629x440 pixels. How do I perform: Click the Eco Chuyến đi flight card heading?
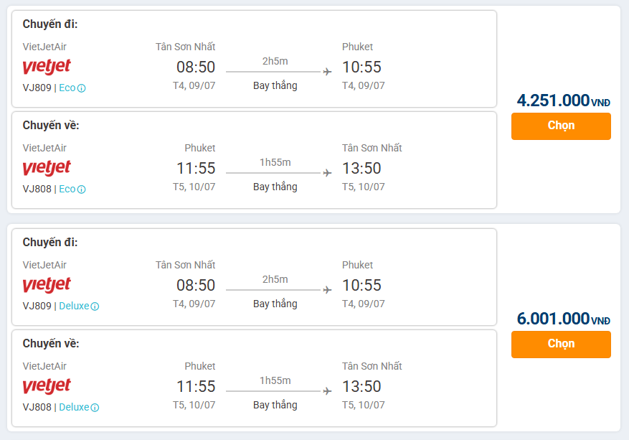coord(50,24)
